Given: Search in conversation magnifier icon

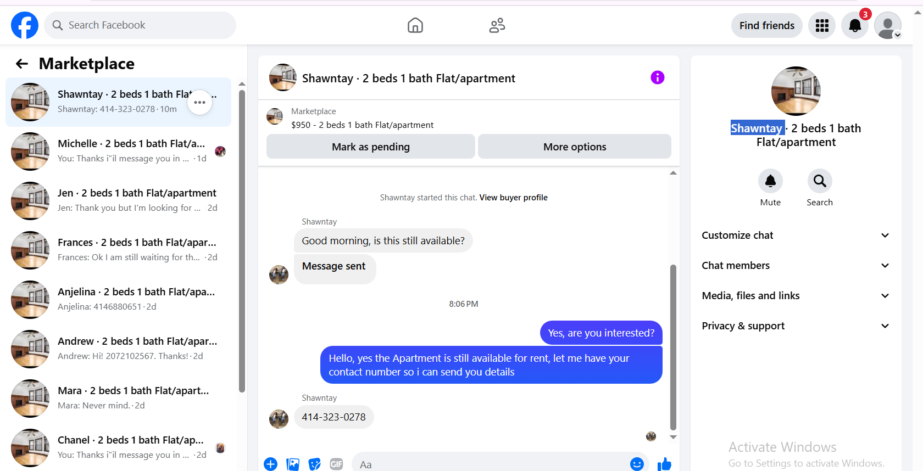Looking at the screenshot, I should 820,181.
